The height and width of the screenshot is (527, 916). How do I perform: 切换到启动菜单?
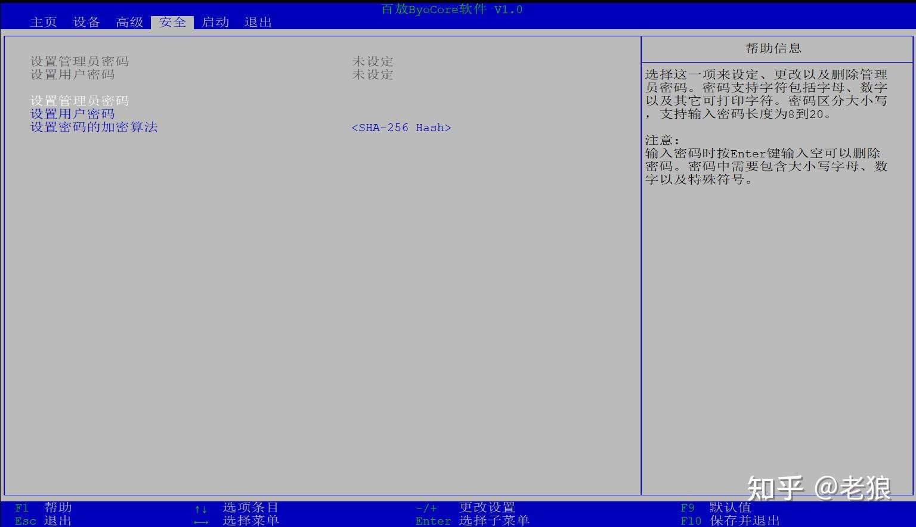215,22
